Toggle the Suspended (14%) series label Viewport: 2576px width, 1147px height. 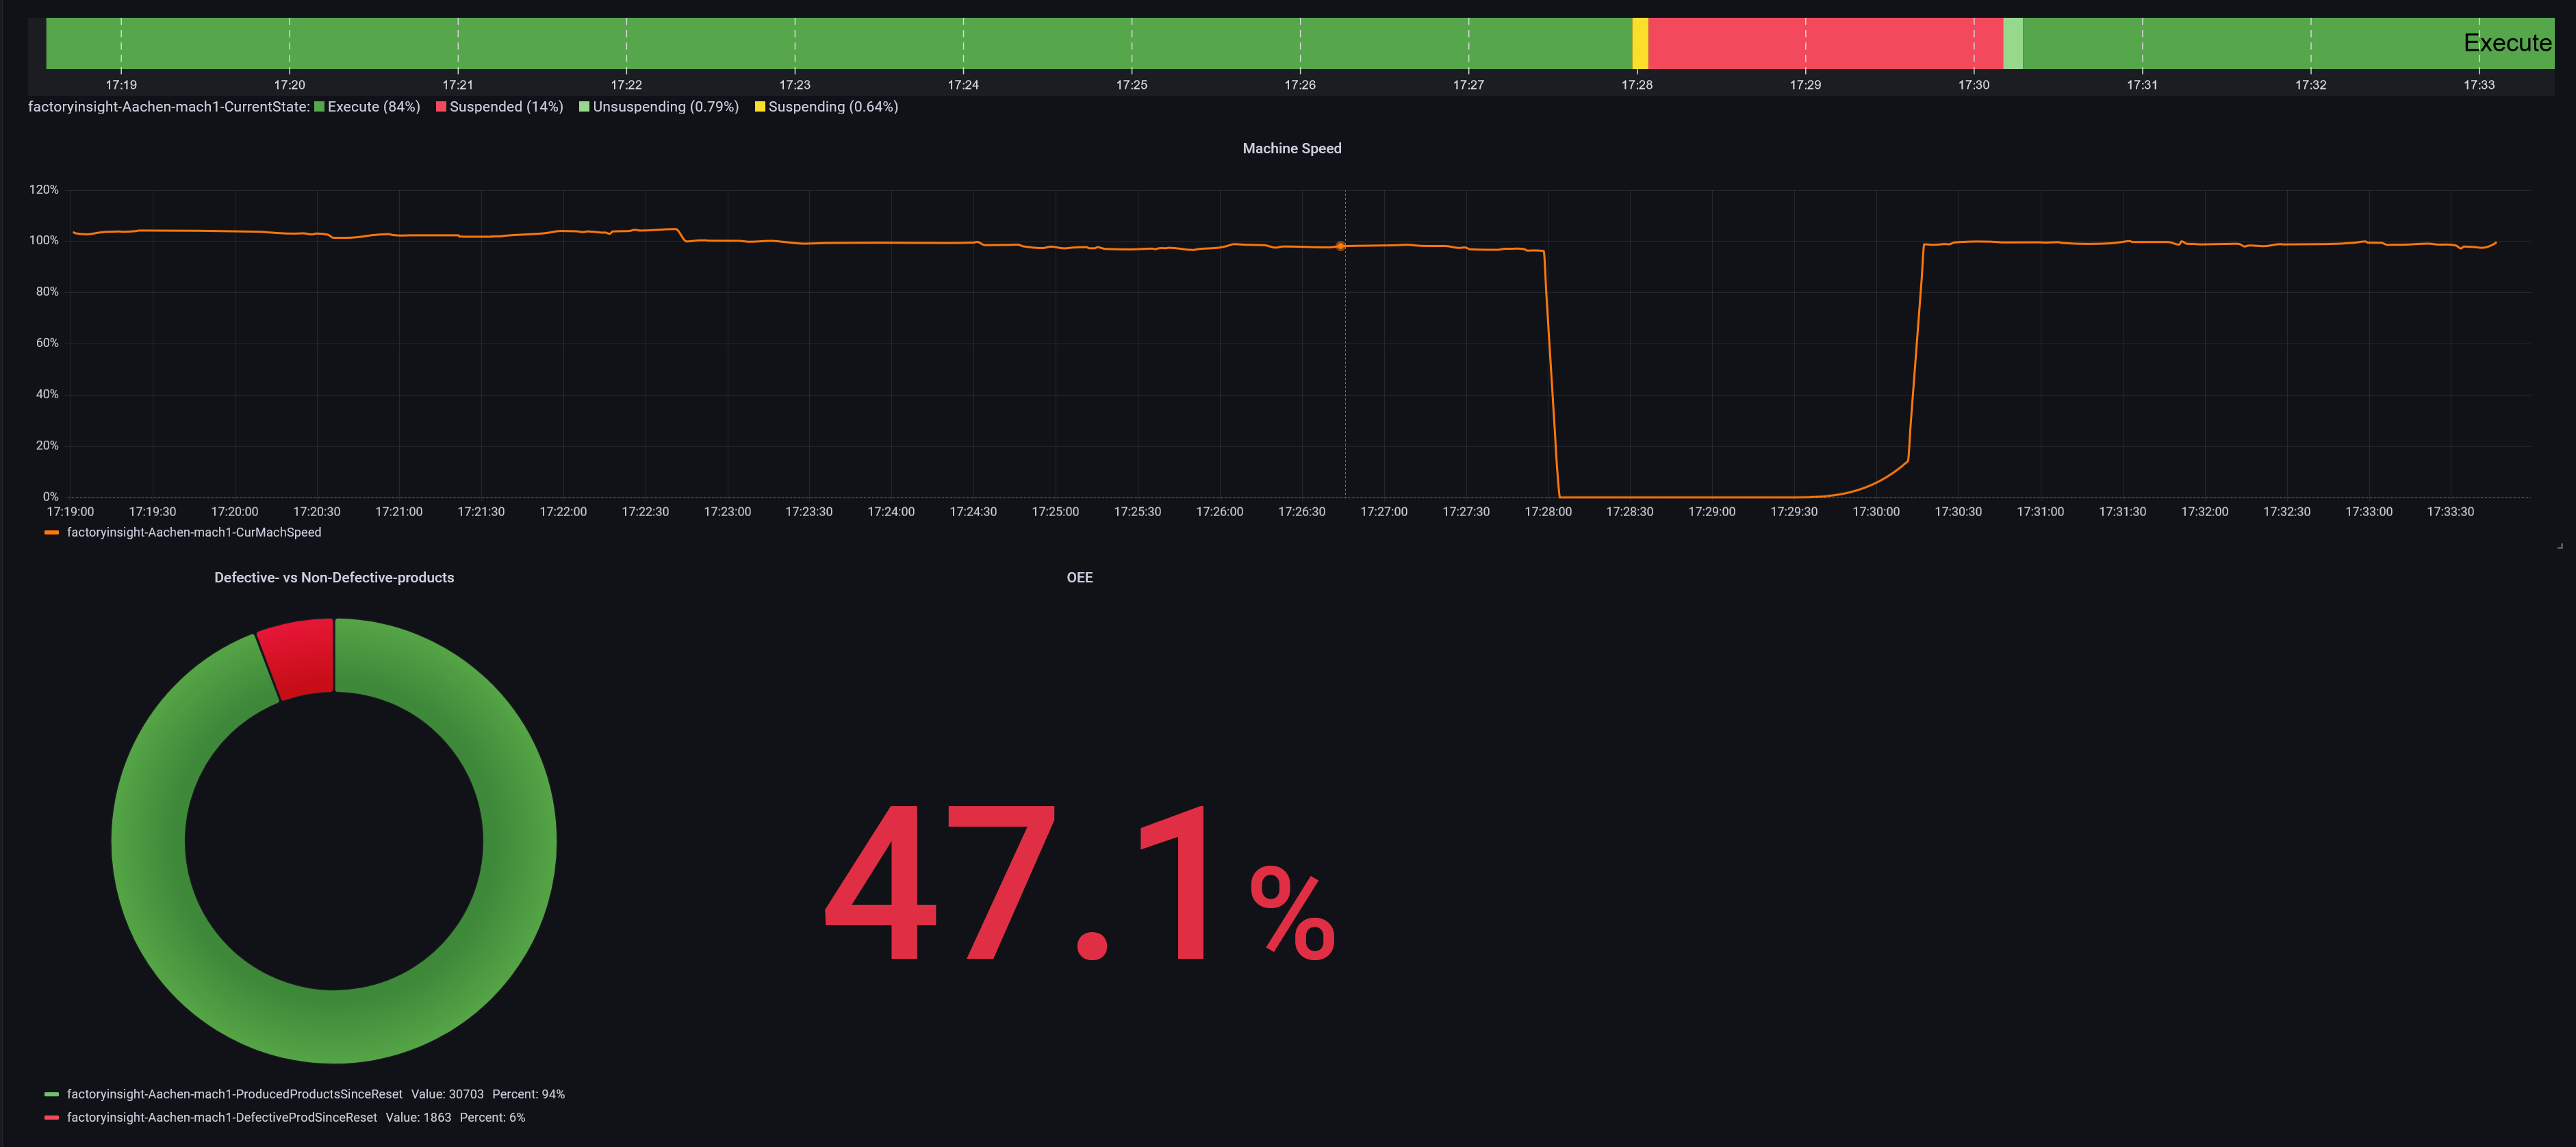point(506,107)
